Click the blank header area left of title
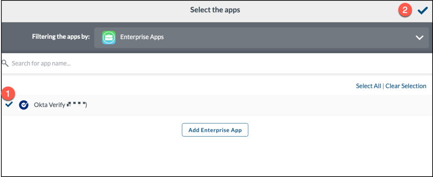The image size is (433, 177). coord(85,10)
